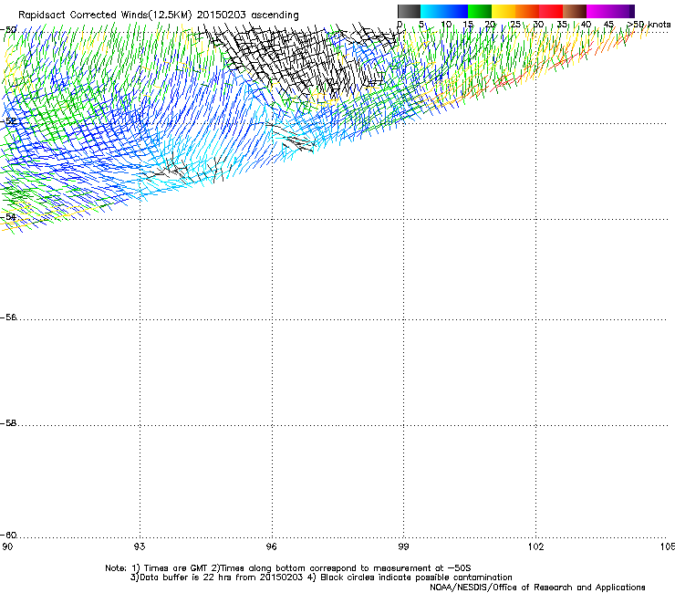Click the 'NOAA/NESDIS/Office of Research and Applications' credit
The width and height of the screenshot is (675, 593).
point(537,588)
